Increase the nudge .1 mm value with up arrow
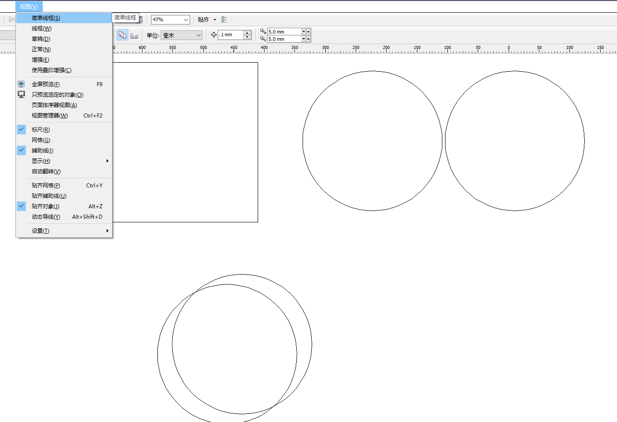This screenshot has height=422, width=617. click(x=247, y=33)
